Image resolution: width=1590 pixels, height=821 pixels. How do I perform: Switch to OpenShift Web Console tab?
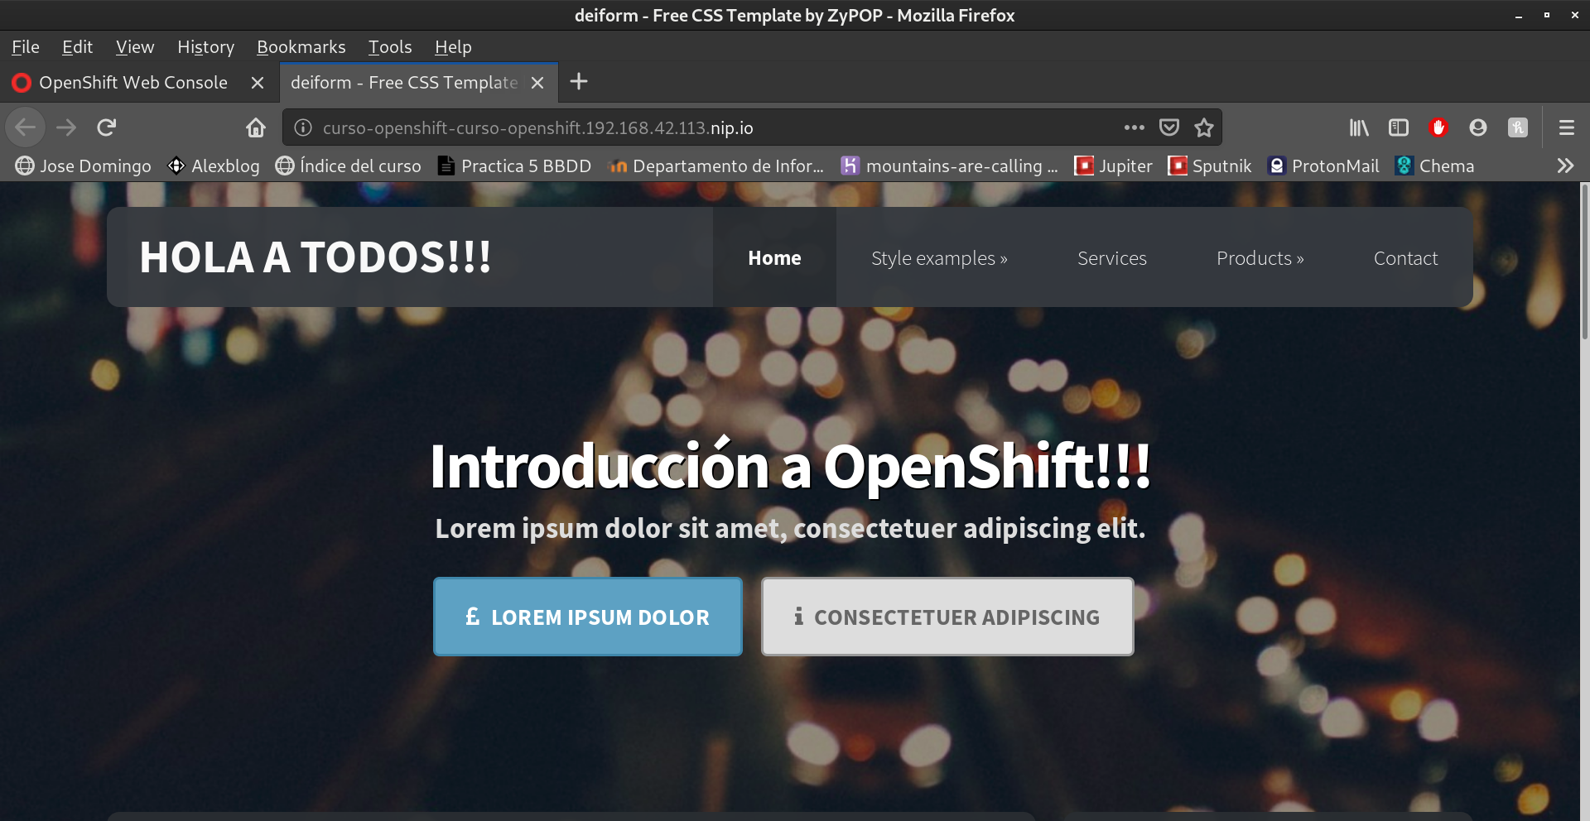point(132,83)
